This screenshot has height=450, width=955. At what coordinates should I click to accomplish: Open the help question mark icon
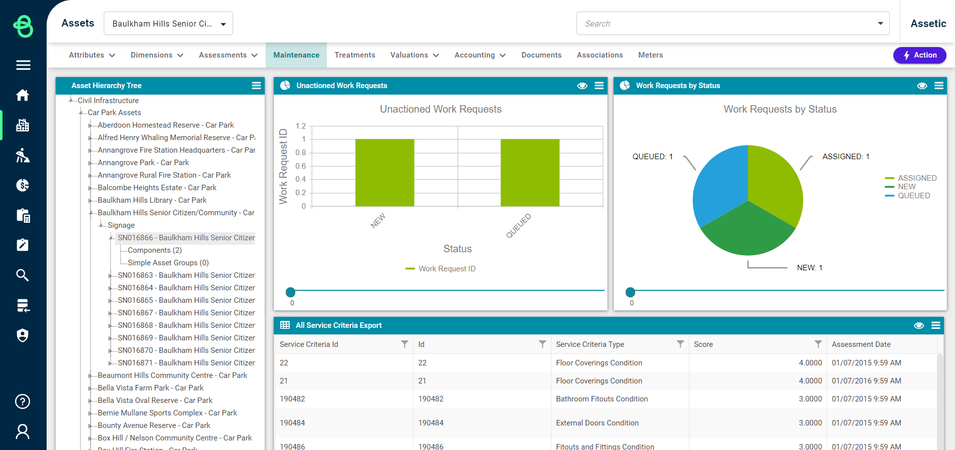(23, 401)
